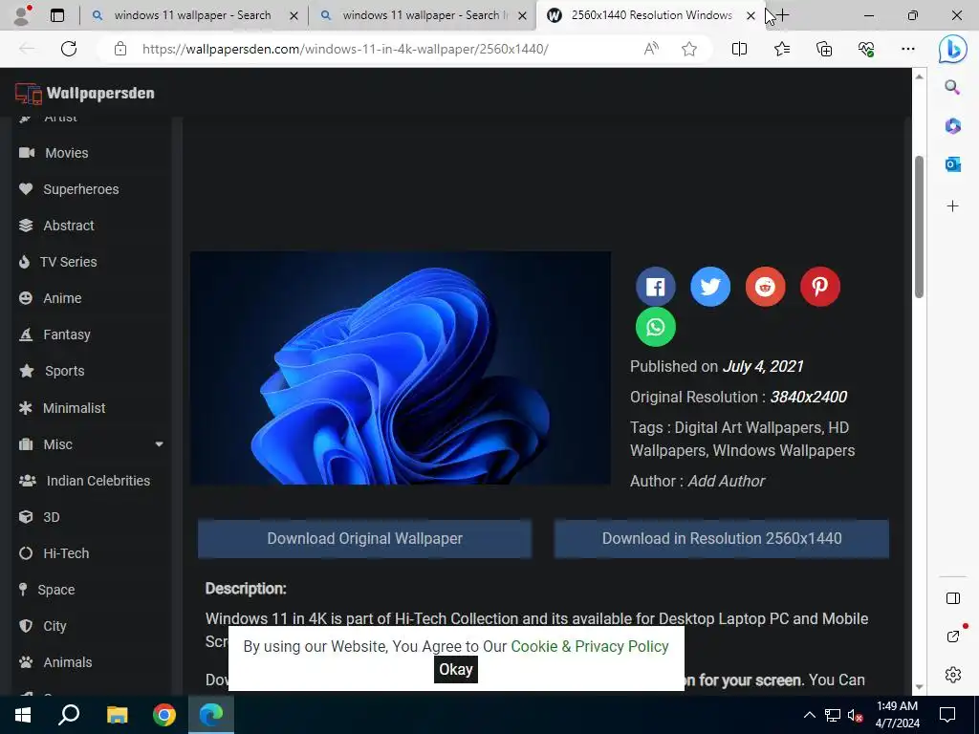View site information lock icon
The height and width of the screenshot is (734, 979).
click(120, 49)
